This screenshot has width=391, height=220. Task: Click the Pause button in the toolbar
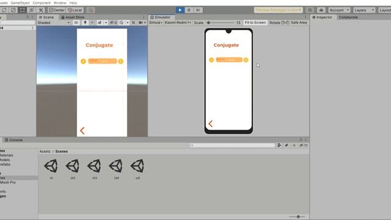pos(189,10)
